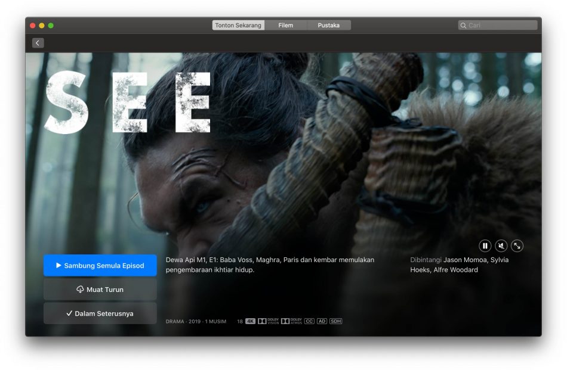Resume the episode with Sambung Semula Episod

coord(100,265)
